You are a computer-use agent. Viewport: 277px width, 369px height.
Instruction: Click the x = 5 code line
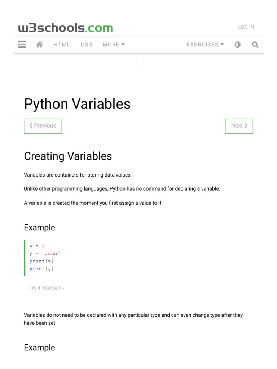point(37,245)
